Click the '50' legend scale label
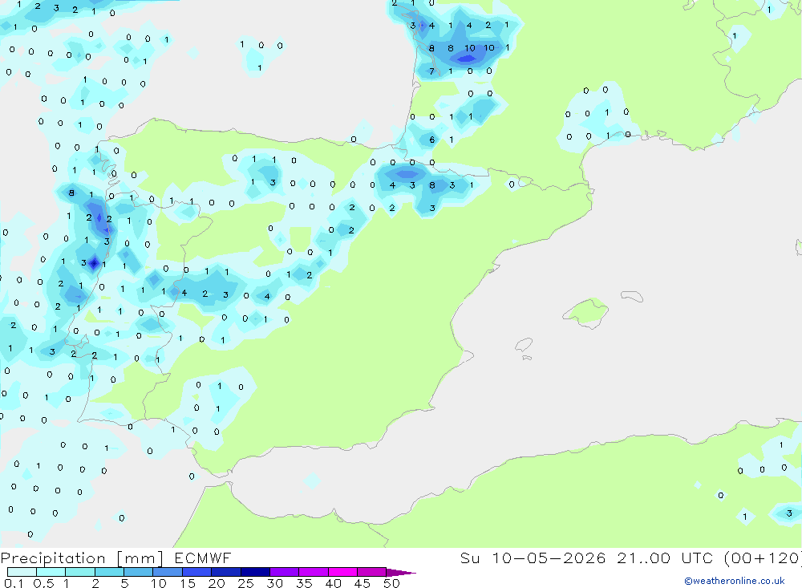 [391, 583]
